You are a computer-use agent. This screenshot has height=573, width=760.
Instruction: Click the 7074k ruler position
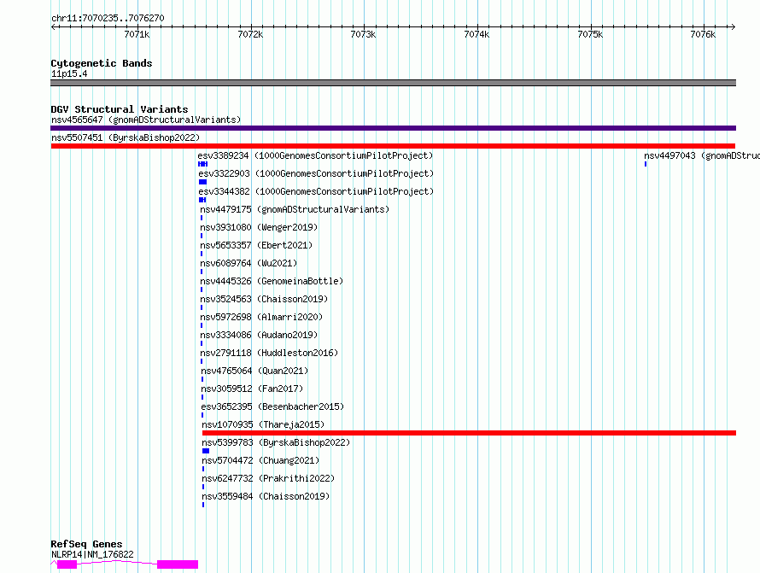tap(476, 34)
